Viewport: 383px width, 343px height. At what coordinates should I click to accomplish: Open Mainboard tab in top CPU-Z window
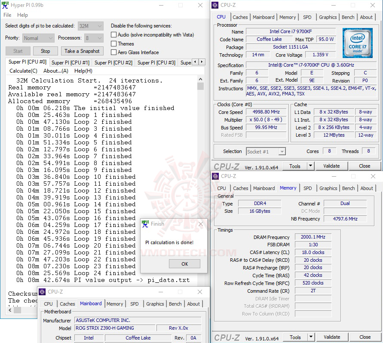tap(264, 17)
